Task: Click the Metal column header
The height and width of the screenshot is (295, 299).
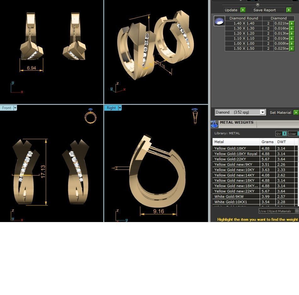Action: tap(236, 142)
